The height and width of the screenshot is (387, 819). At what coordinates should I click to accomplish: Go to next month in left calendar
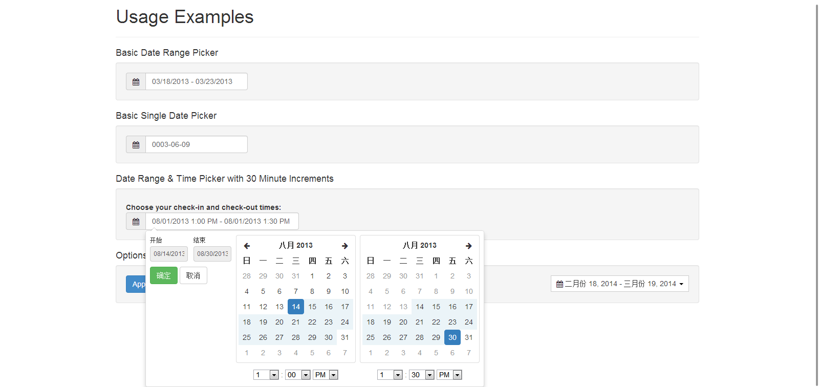(x=345, y=246)
